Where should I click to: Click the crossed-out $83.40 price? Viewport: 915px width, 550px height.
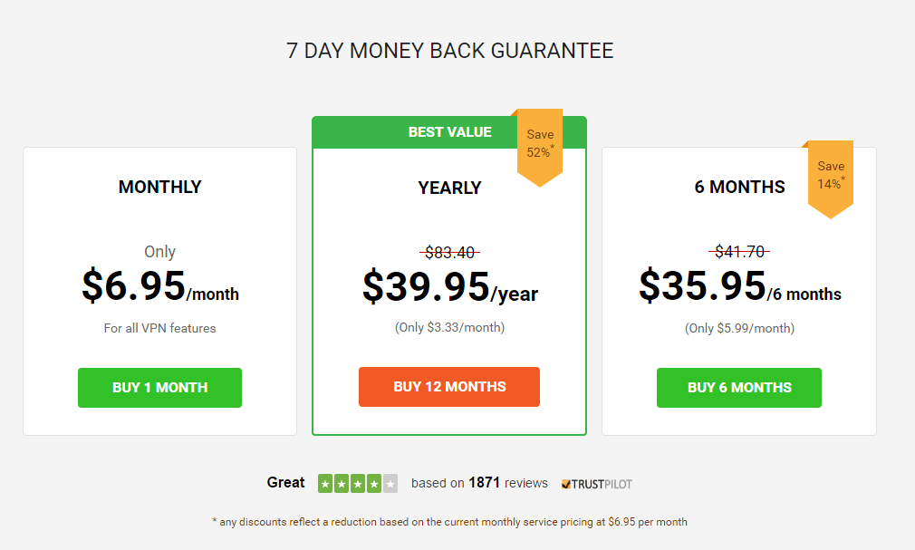pos(449,252)
